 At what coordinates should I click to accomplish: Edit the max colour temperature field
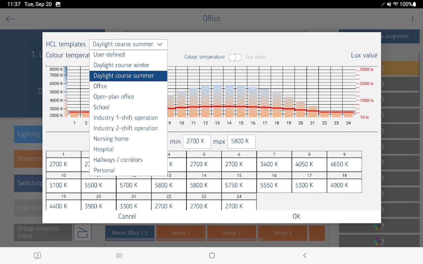pyautogui.click(x=241, y=141)
